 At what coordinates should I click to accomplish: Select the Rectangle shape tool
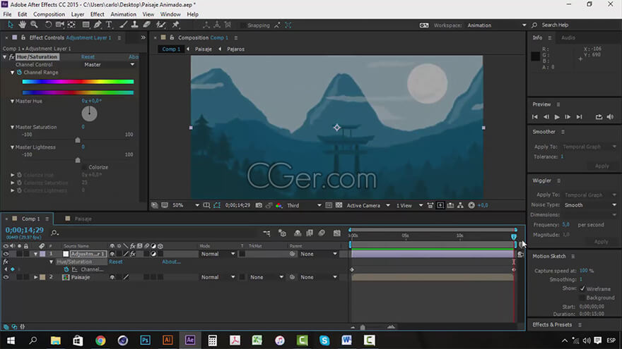click(86, 25)
